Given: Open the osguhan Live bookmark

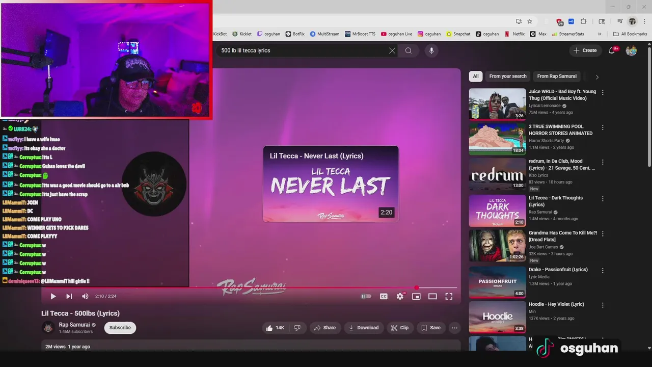Looking at the screenshot, I should (396, 34).
